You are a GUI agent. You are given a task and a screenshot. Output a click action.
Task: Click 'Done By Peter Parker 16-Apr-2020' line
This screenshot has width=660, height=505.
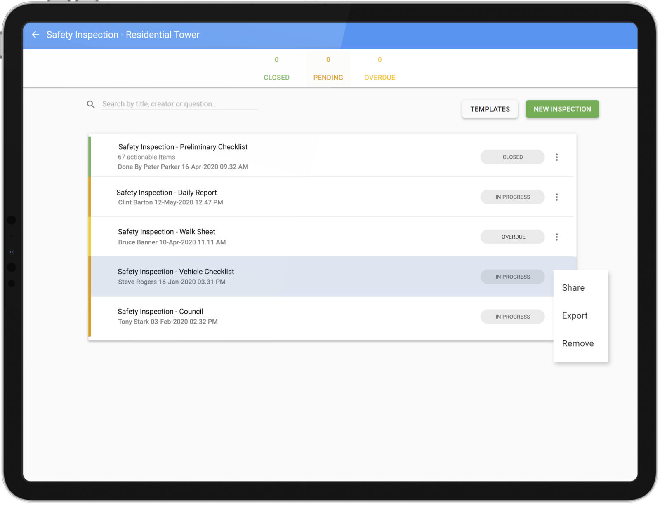[x=183, y=167]
